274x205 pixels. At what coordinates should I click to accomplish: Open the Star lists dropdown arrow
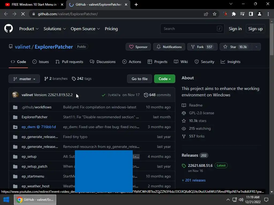tap(256, 47)
